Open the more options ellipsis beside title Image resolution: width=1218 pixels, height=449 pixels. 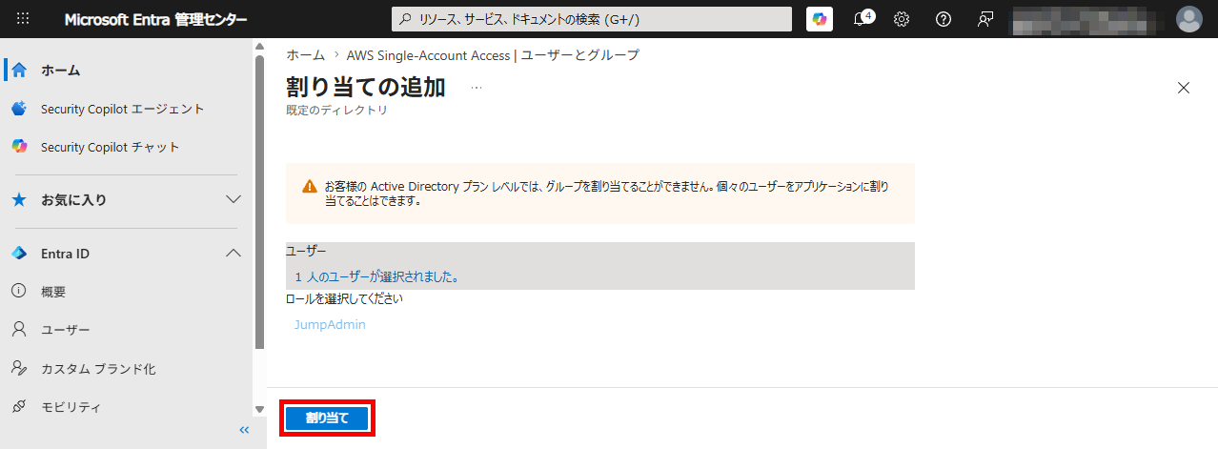(477, 88)
